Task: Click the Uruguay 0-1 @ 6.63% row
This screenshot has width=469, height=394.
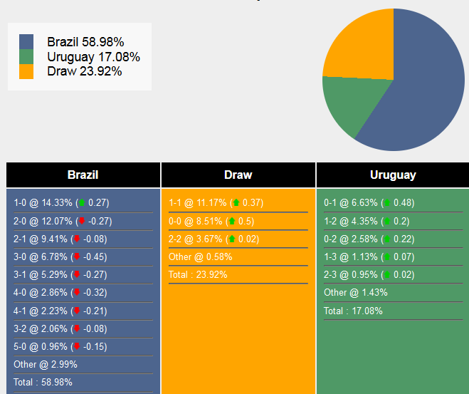Action: [x=369, y=203]
